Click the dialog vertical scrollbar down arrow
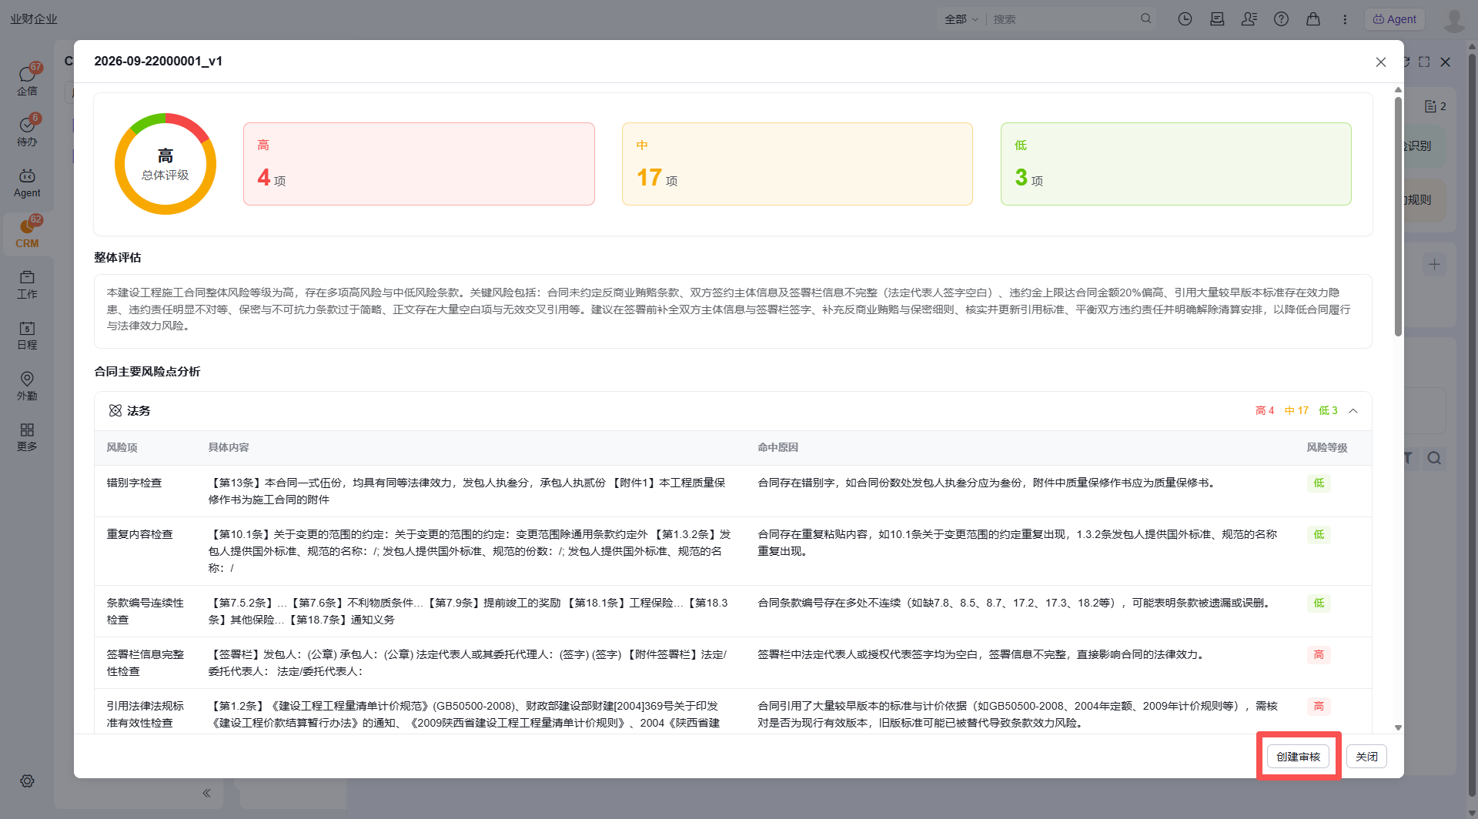1478x819 pixels. click(1398, 727)
